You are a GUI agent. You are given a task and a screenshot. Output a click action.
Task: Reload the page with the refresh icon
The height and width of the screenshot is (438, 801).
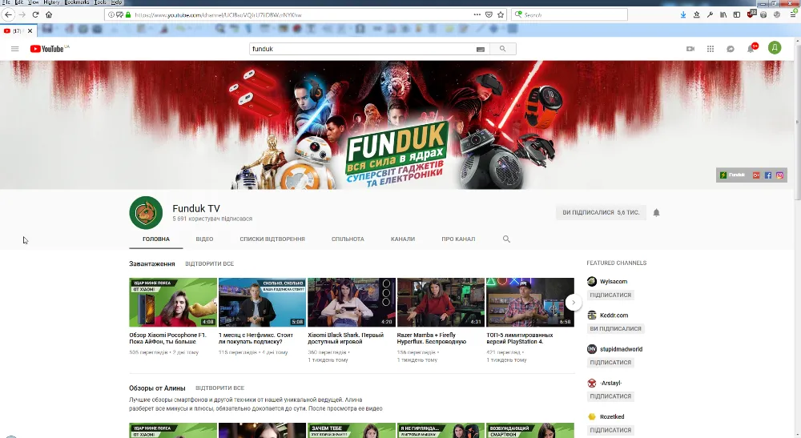pos(35,14)
